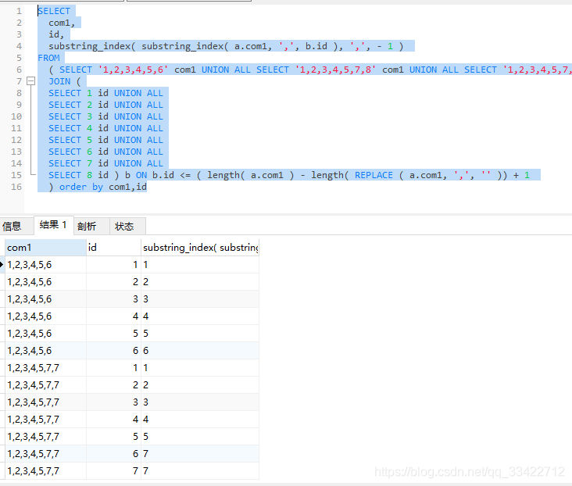
Task: Open the 信息 tab
Action: (x=12, y=227)
